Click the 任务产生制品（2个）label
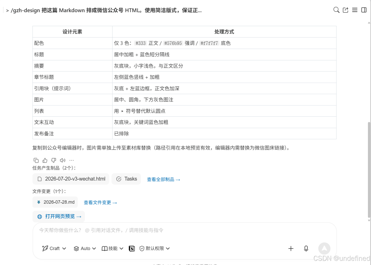Image resolution: width=371 pixels, height=265 pixels. [54, 168]
